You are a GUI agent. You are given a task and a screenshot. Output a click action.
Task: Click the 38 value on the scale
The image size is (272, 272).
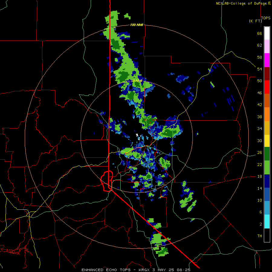(x=260, y=117)
